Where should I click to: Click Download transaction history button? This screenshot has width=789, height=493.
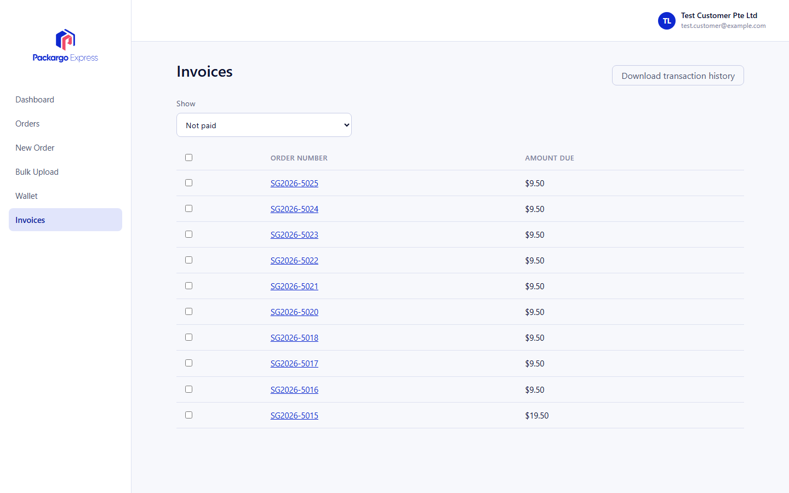pyautogui.click(x=678, y=76)
